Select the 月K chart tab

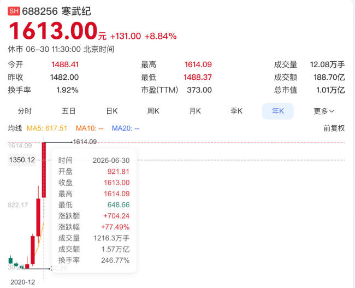tap(195, 111)
